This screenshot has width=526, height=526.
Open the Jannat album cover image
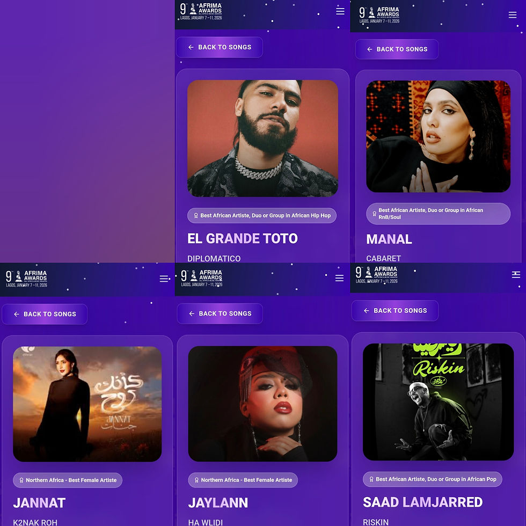[x=87, y=404]
